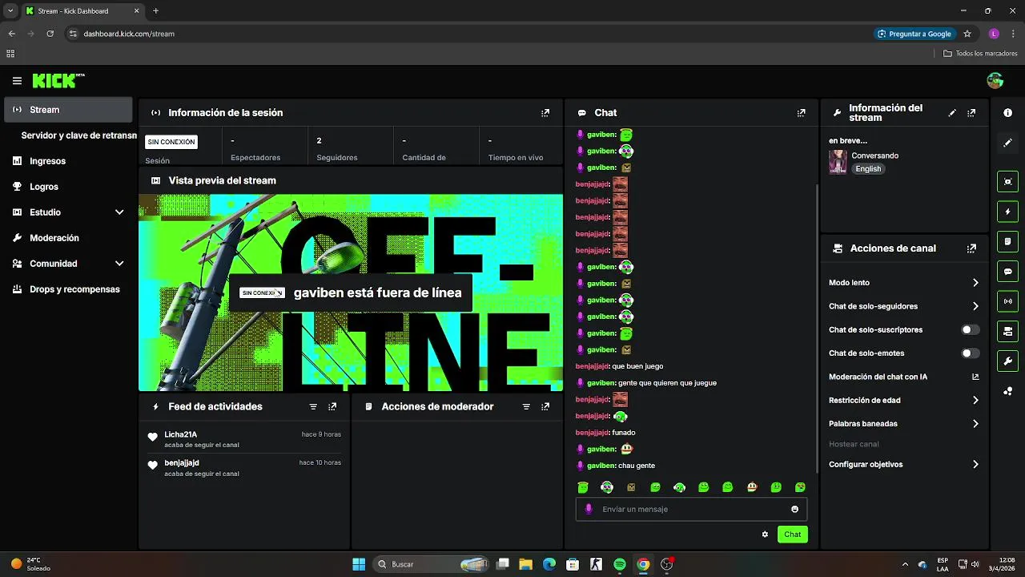Open chat settings gear icon

point(765,535)
